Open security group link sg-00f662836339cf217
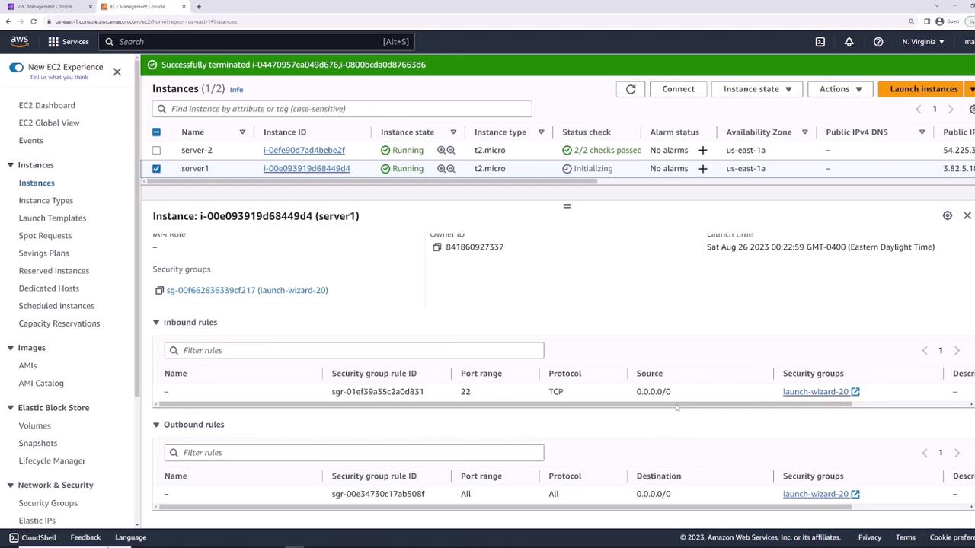Screen dimensions: 975x548 [x=248, y=291]
